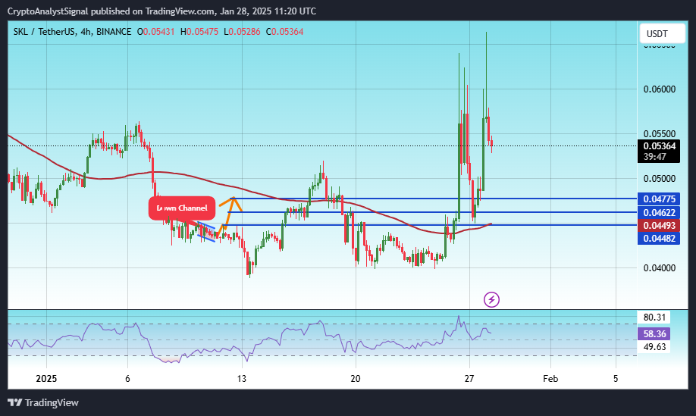Click the high value H0.05475
696x416 pixels.
point(199,32)
